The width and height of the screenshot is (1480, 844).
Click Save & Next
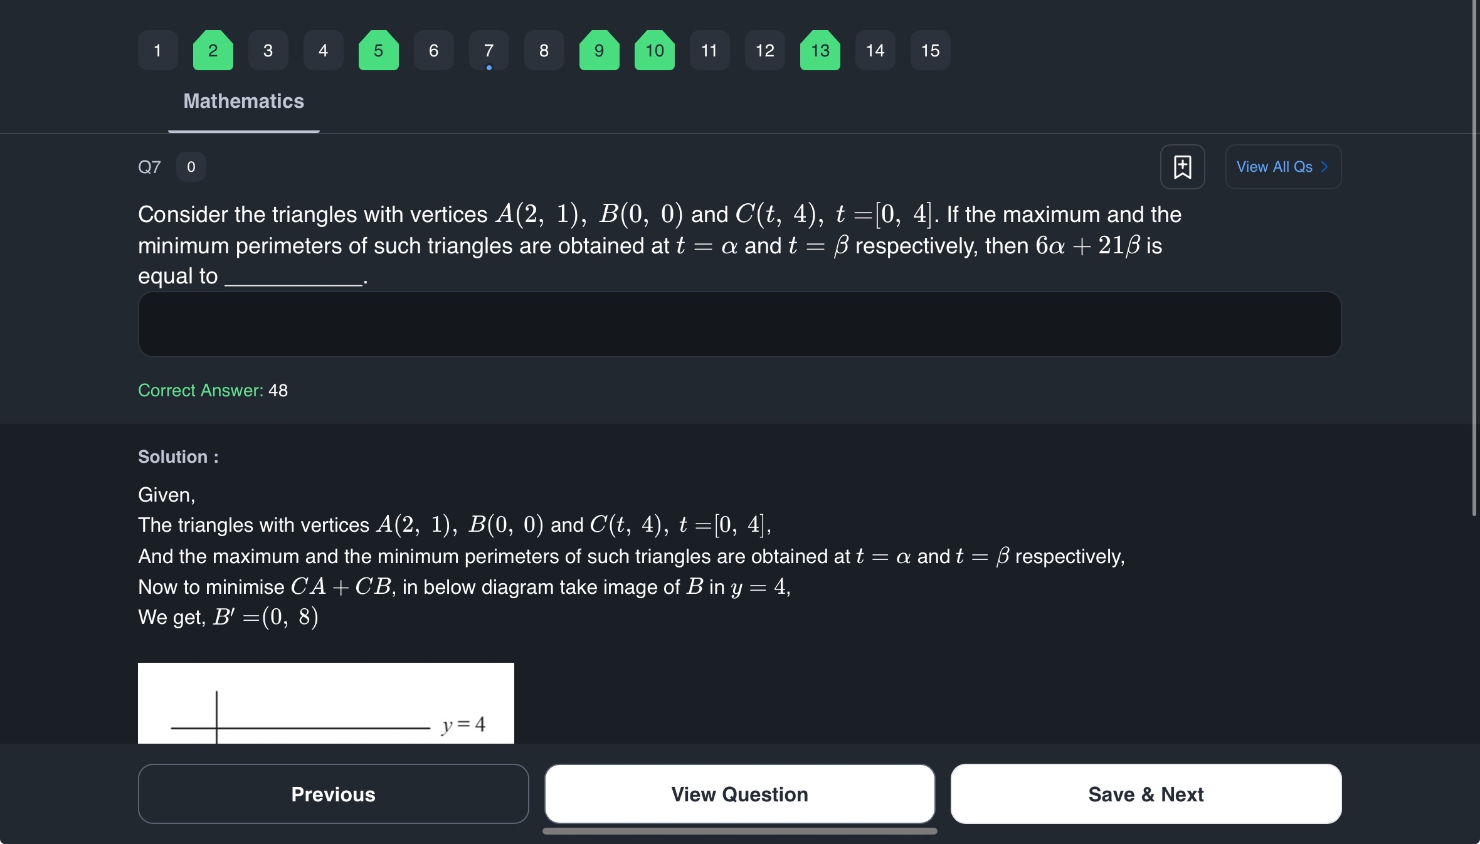tap(1146, 794)
